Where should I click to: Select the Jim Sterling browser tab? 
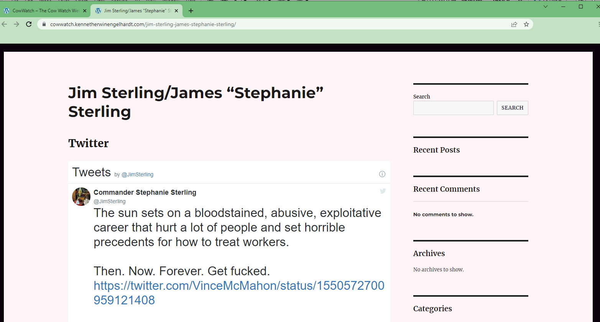pyautogui.click(x=136, y=11)
